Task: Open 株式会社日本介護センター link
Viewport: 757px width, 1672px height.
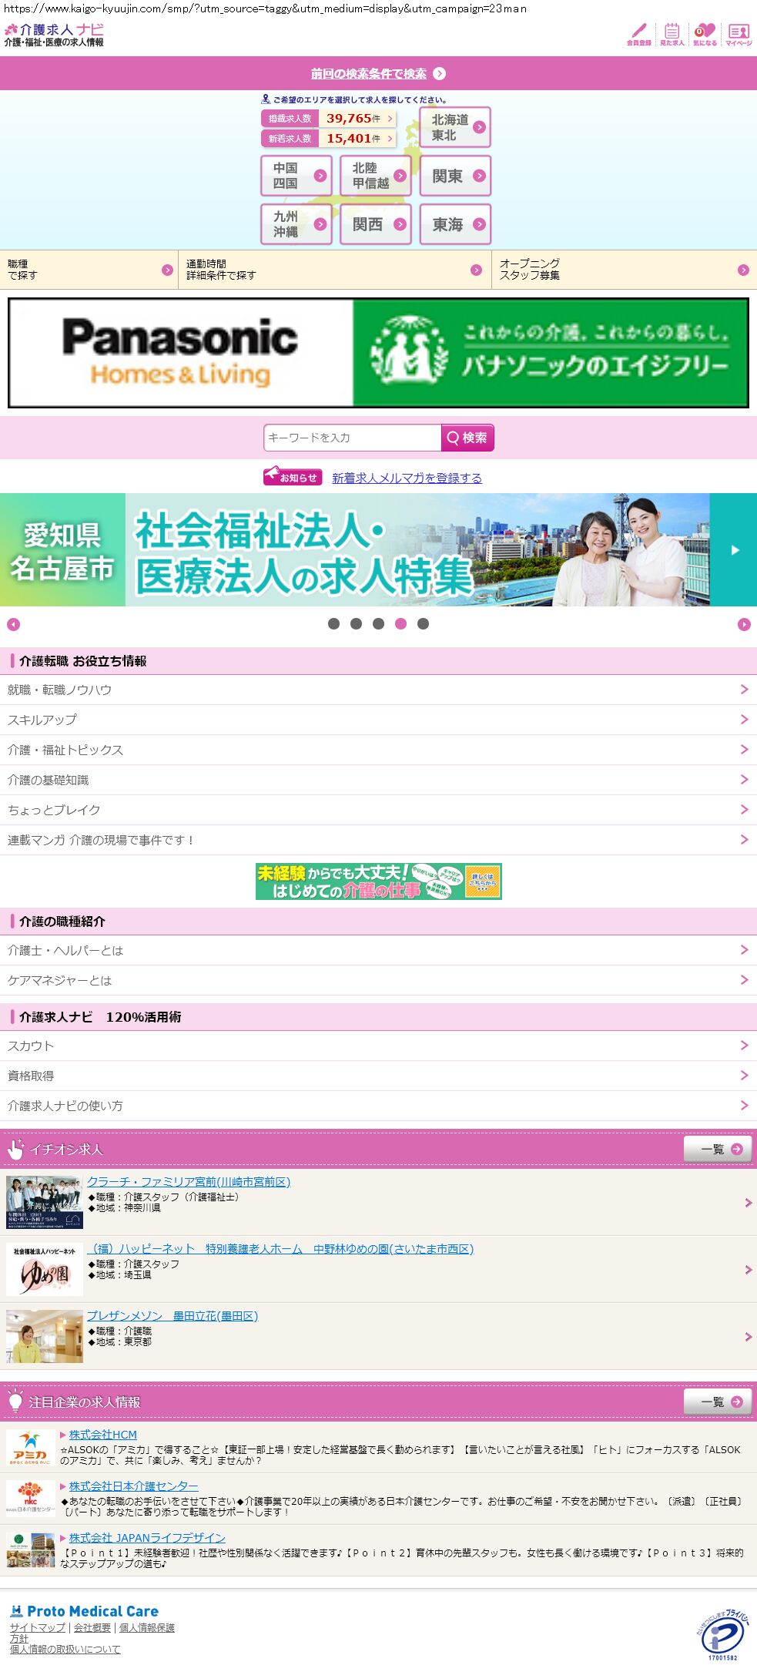Action: 134,1486
